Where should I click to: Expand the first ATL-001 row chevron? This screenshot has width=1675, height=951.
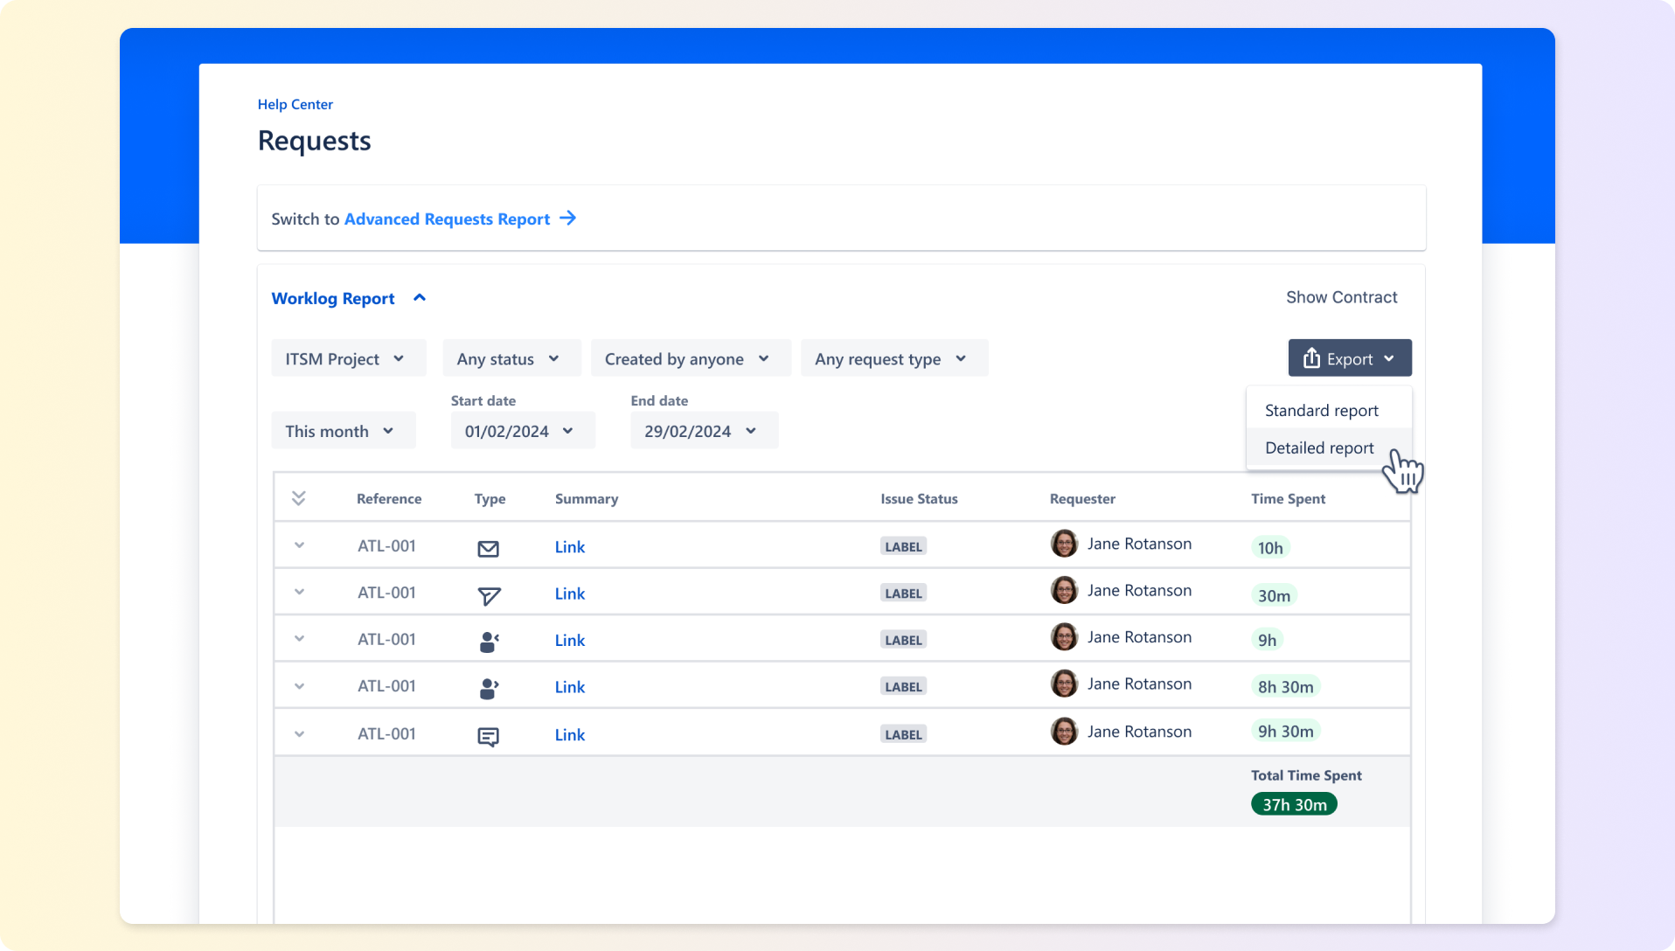299,545
